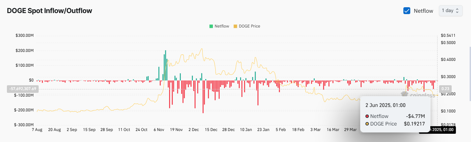471x142 pixels.
Task: Click the DOGE Spot Inflow/Outflow title
Action: coord(49,11)
